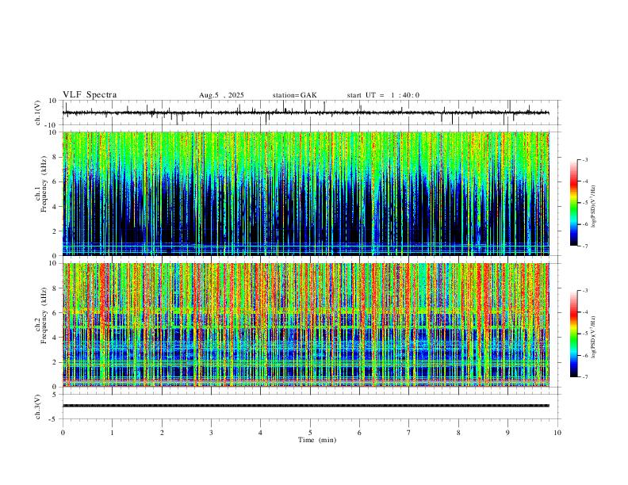Click the ch.2 colorbar "log(PSD)(V²/Hz)" label
Viewport: 628px width, 485px height.
pos(594,338)
